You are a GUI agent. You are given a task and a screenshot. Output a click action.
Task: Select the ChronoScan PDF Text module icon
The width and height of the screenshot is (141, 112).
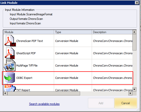tap(10, 41)
